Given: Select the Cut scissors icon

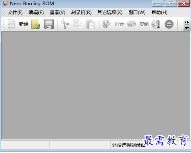Looking at the screenshot, I should click(65, 24).
